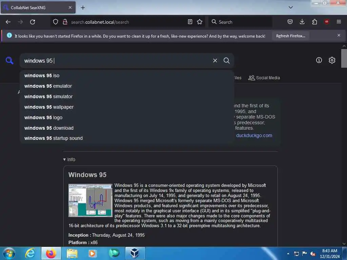Dismiss the Firefox refresh notification bar
347x260 pixels.
(x=339, y=35)
